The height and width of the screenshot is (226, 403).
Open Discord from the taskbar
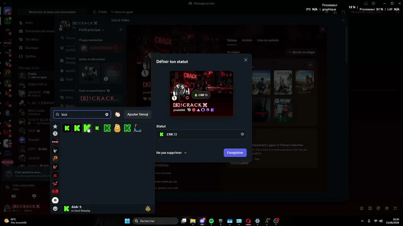[202, 221]
